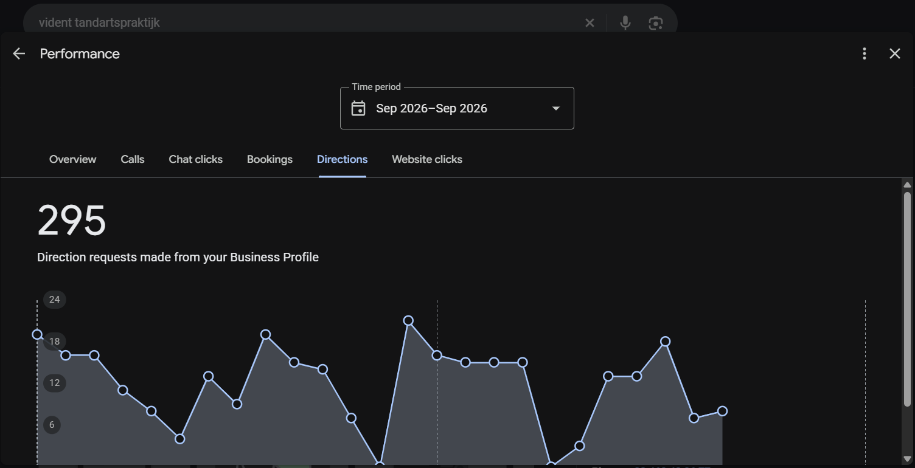Screen dimensions: 915x468
Task: Start voice search with microphone icon
Action: point(625,23)
